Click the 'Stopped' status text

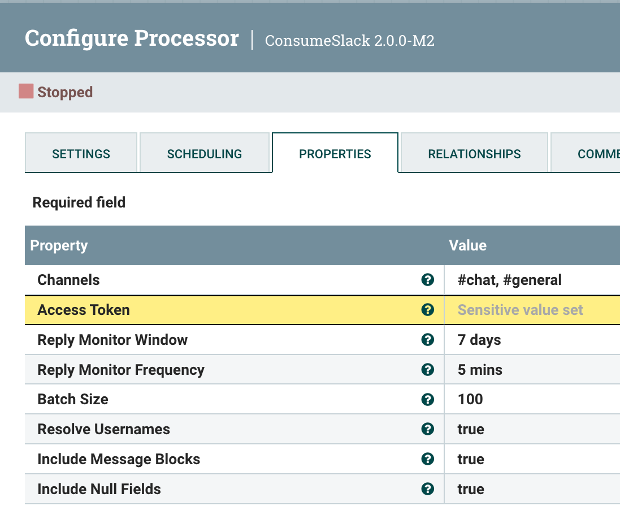[65, 92]
